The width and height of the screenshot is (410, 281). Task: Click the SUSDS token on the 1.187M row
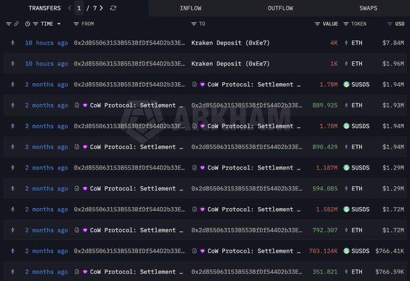point(361,168)
